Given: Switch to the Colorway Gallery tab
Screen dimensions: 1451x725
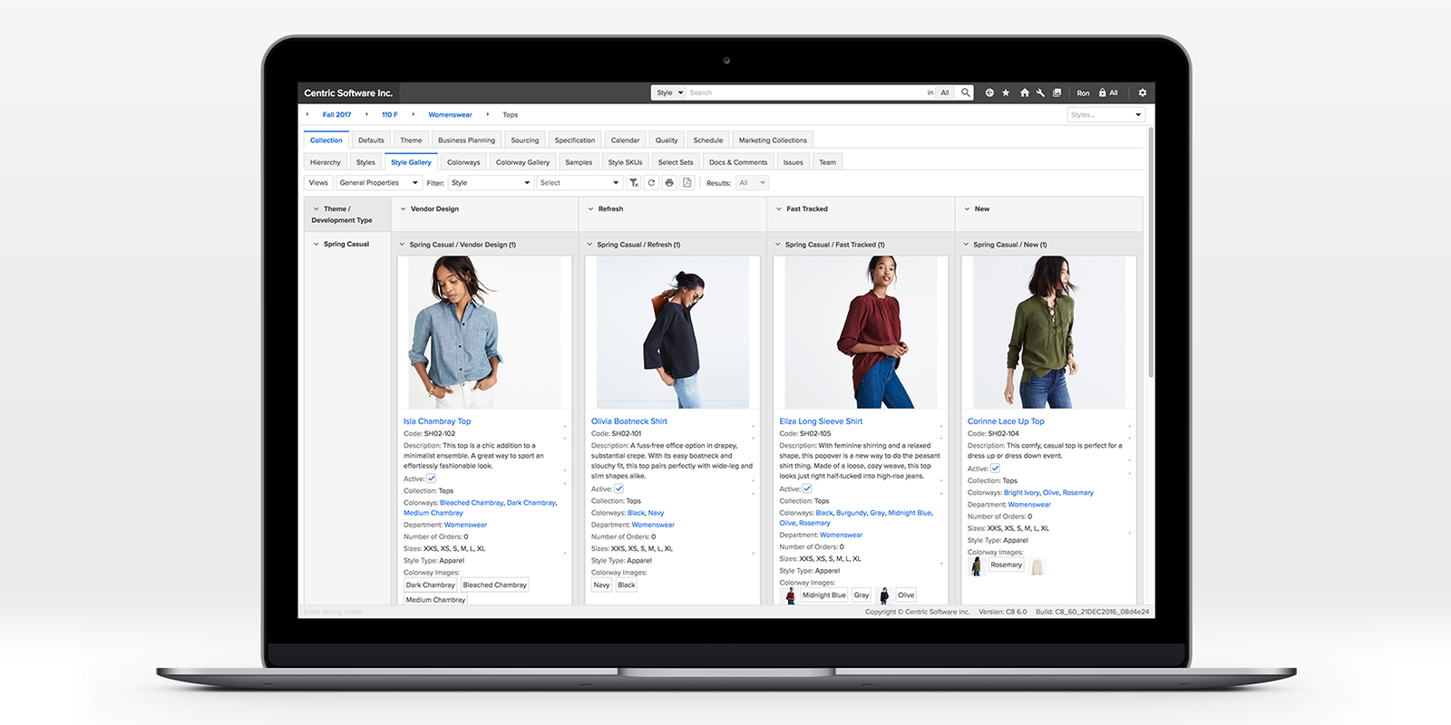Looking at the screenshot, I should [x=522, y=162].
